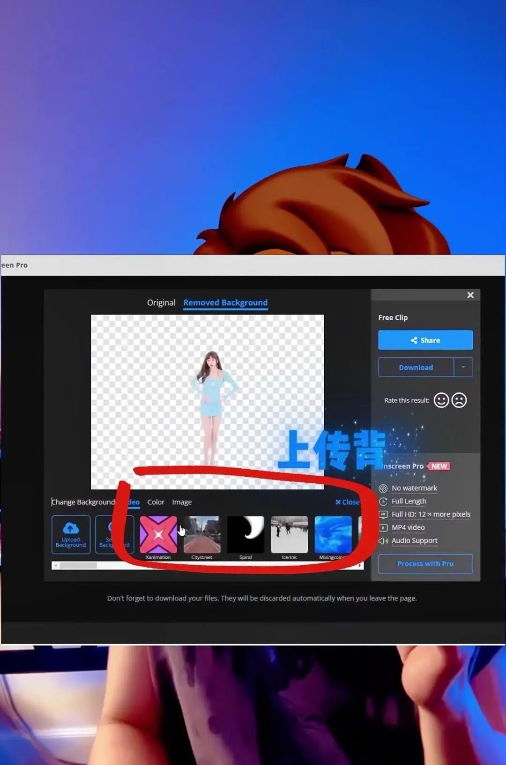This screenshot has width=506, height=765.
Task: Expand the Download options dropdown arrow
Action: point(463,367)
